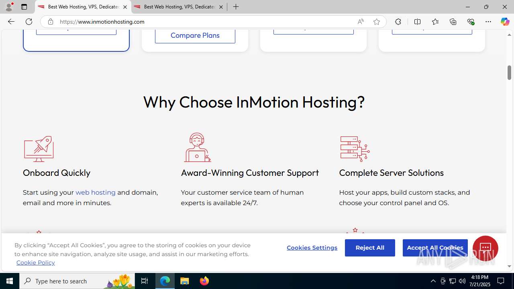Switch to the second Best Web Hosting tab

click(179, 7)
